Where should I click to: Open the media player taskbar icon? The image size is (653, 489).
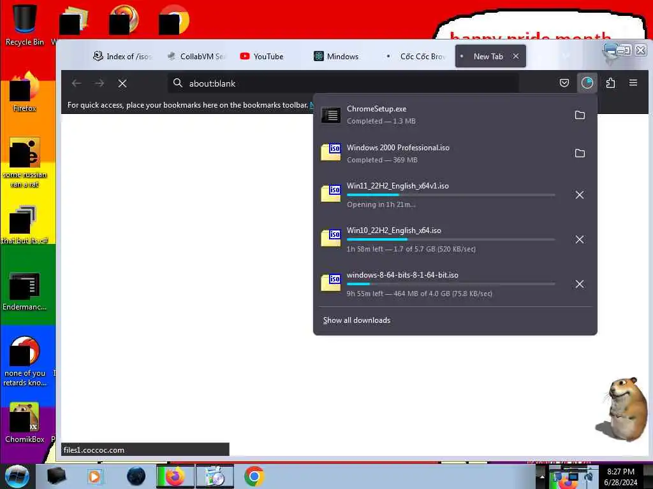point(95,476)
